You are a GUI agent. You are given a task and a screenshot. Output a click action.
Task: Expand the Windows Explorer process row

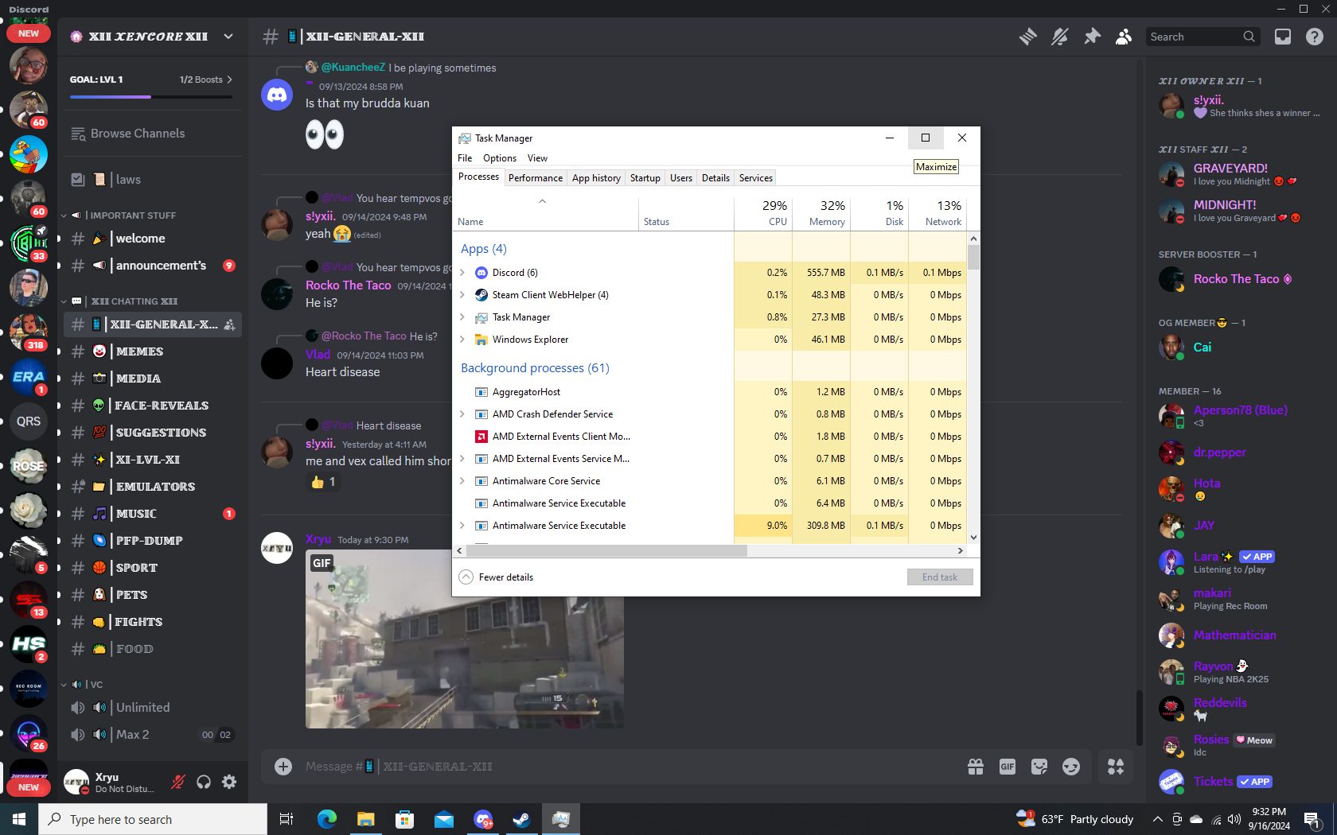click(x=462, y=340)
